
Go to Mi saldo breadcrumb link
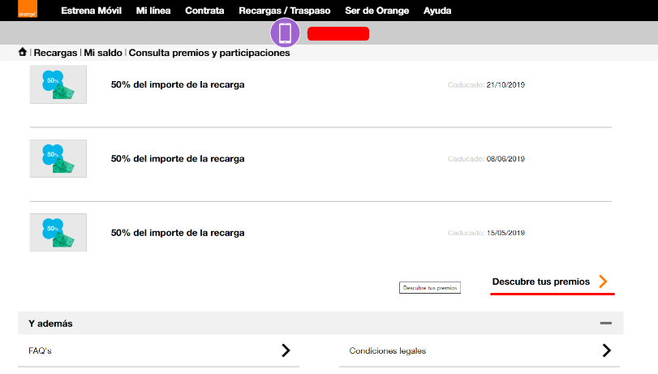[103, 53]
